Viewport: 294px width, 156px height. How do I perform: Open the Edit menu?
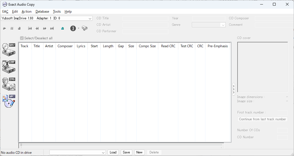point(15,12)
